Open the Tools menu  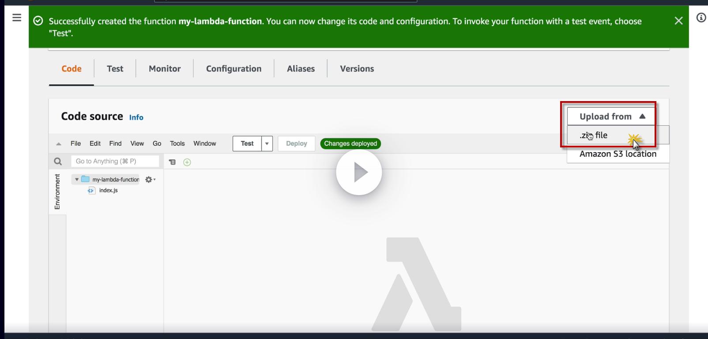click(177, 143)
